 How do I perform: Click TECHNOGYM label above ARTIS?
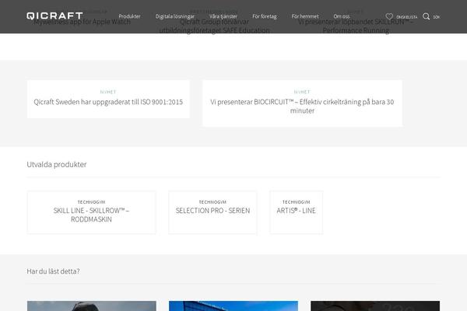pos(296,202)
